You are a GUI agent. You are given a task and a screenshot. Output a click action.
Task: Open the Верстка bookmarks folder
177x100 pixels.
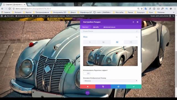tap(27, 12)
